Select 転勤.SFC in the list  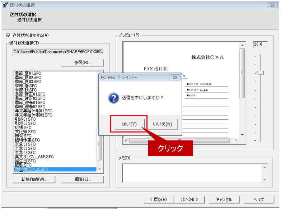point(23,165)
